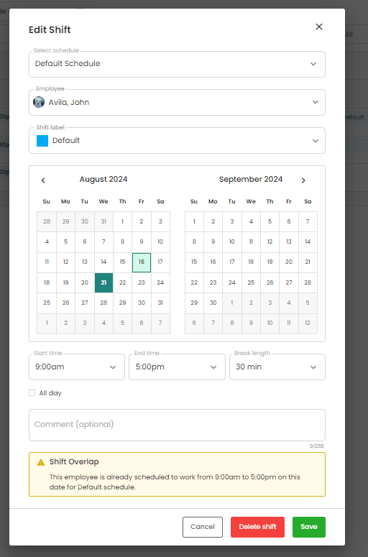This screenshot has height=557, width=368.
Task: Click the red Delete shift button
Action: click(257, 527)
